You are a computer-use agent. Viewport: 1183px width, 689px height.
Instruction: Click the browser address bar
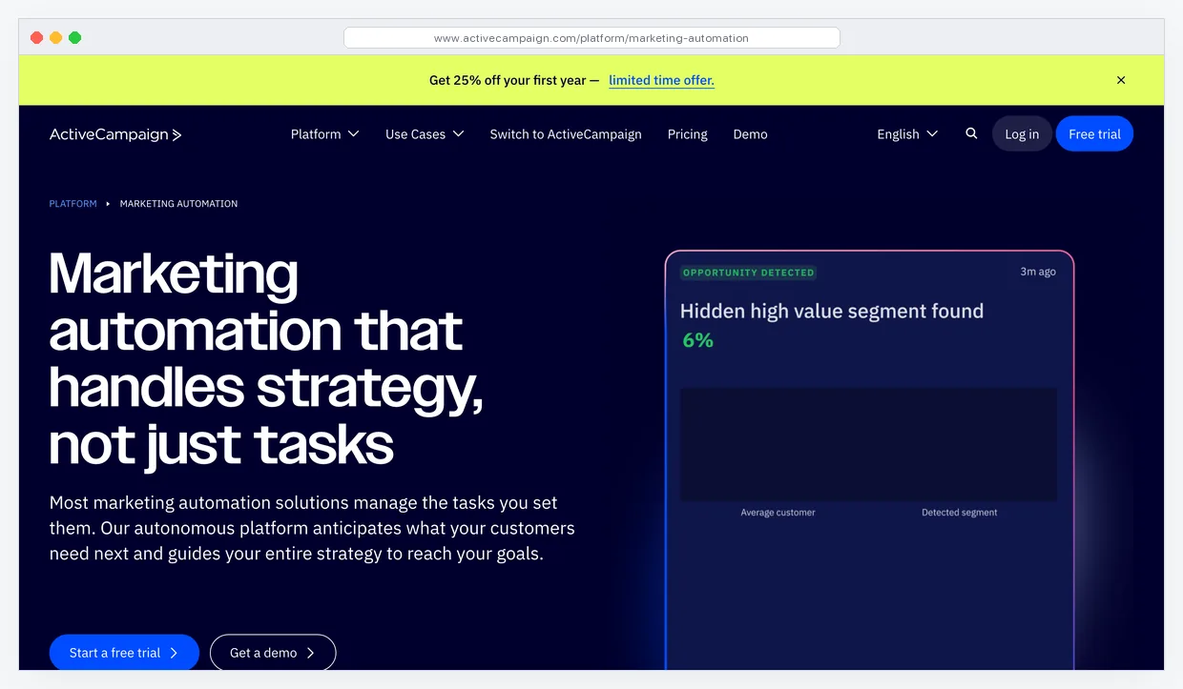[x=591, y=38]
